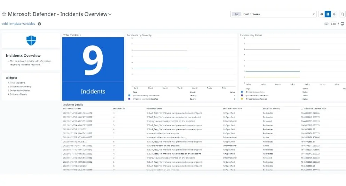Viewport: 346px width, 186px height.
Task: Click the Incidents Overview heading
Action: 23,56
